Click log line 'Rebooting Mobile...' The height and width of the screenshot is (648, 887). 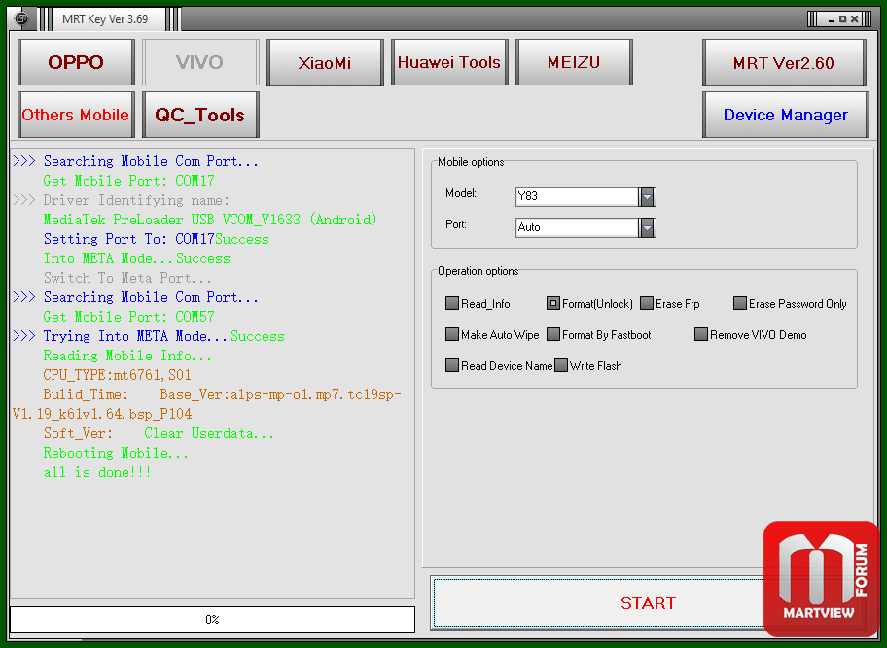116,453
